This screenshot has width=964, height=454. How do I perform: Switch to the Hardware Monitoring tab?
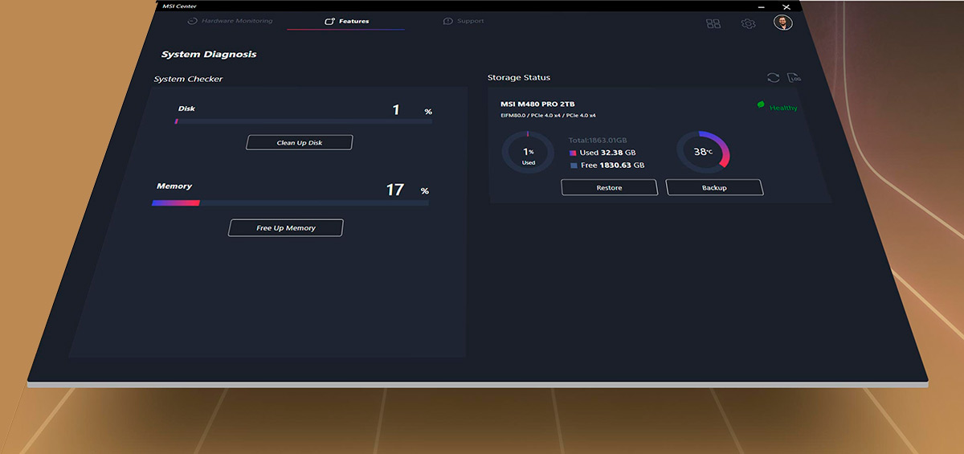coord(229,21)
